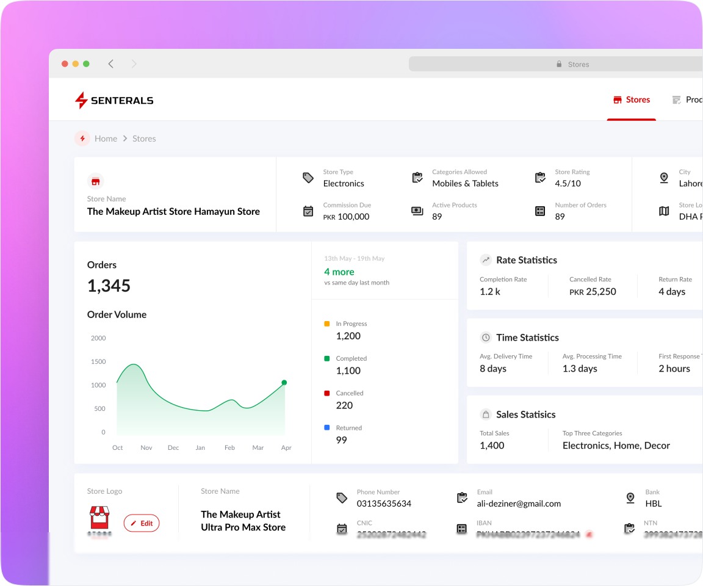Click the Store Type tag icon
This screenshot has height=586, width=703.
tap(308, 178)
